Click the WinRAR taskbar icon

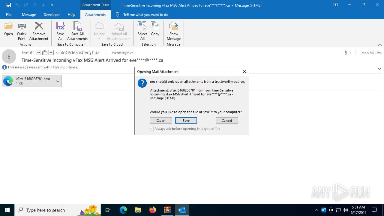(x=167, y=210)
